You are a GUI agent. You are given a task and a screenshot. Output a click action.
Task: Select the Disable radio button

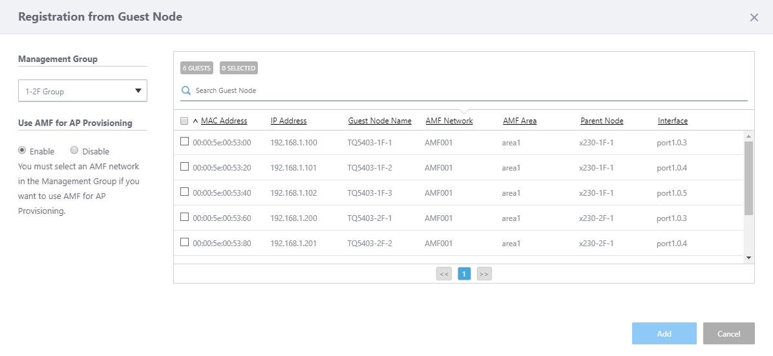[x=74, y=151]
